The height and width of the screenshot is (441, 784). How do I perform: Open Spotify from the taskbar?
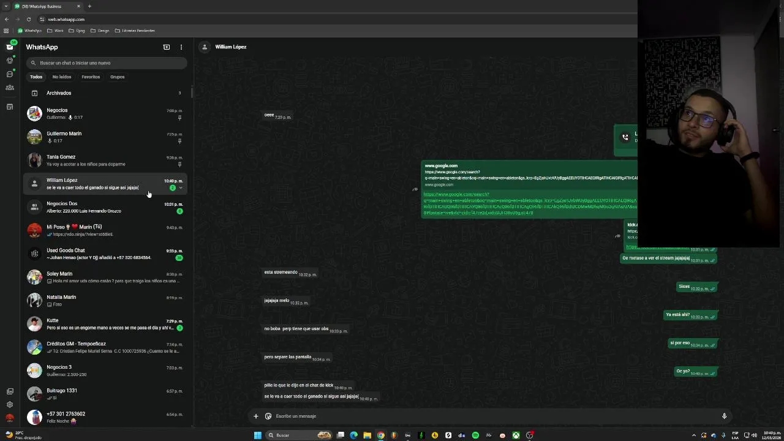click(x=475, y=435)
